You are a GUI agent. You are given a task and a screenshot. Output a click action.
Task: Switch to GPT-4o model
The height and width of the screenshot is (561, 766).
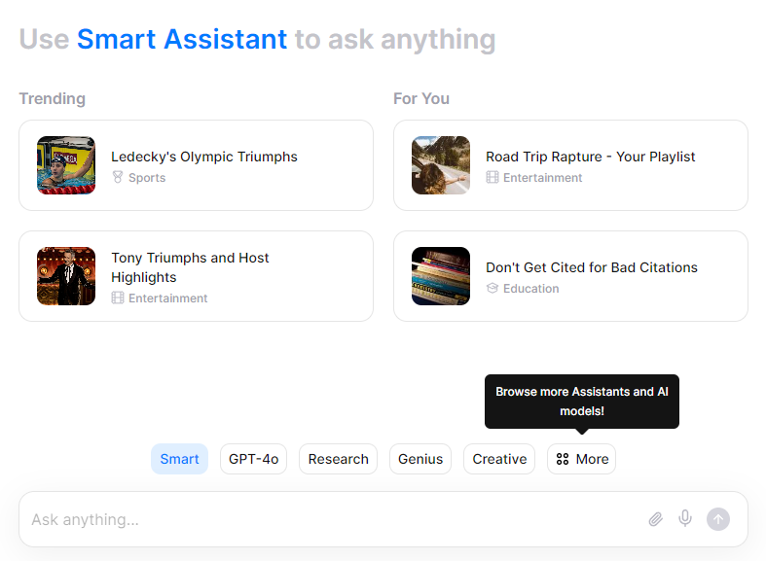[253, 459]
